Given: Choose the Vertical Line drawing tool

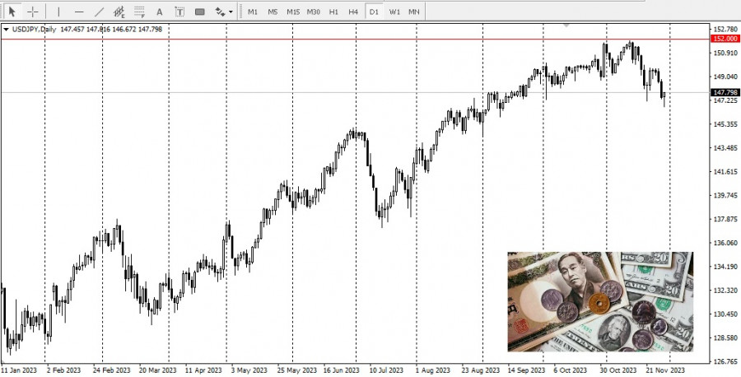Looking at the screenshot, I should click(x=58, y=12).
